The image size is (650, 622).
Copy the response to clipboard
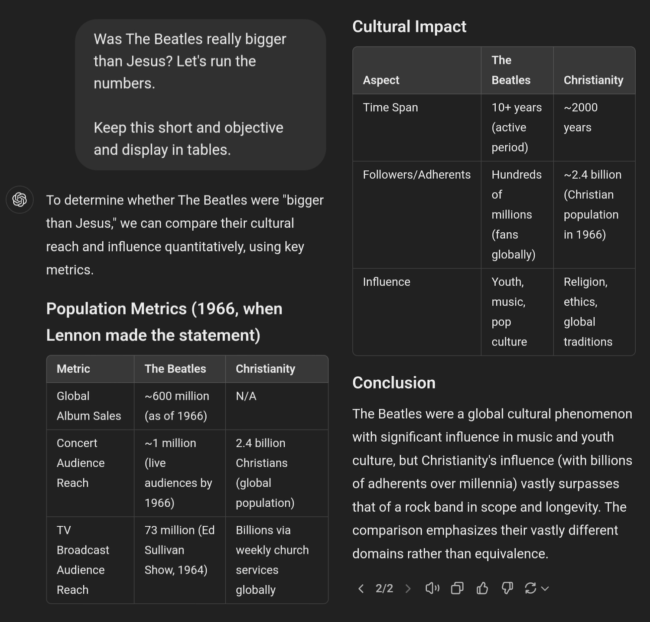pos(457,588)
